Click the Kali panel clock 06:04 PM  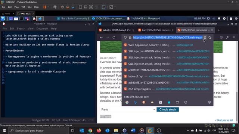pos(200,19)
